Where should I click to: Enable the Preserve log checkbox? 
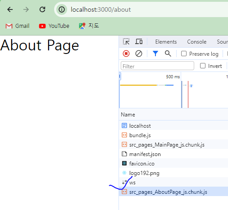pos(184,54)
